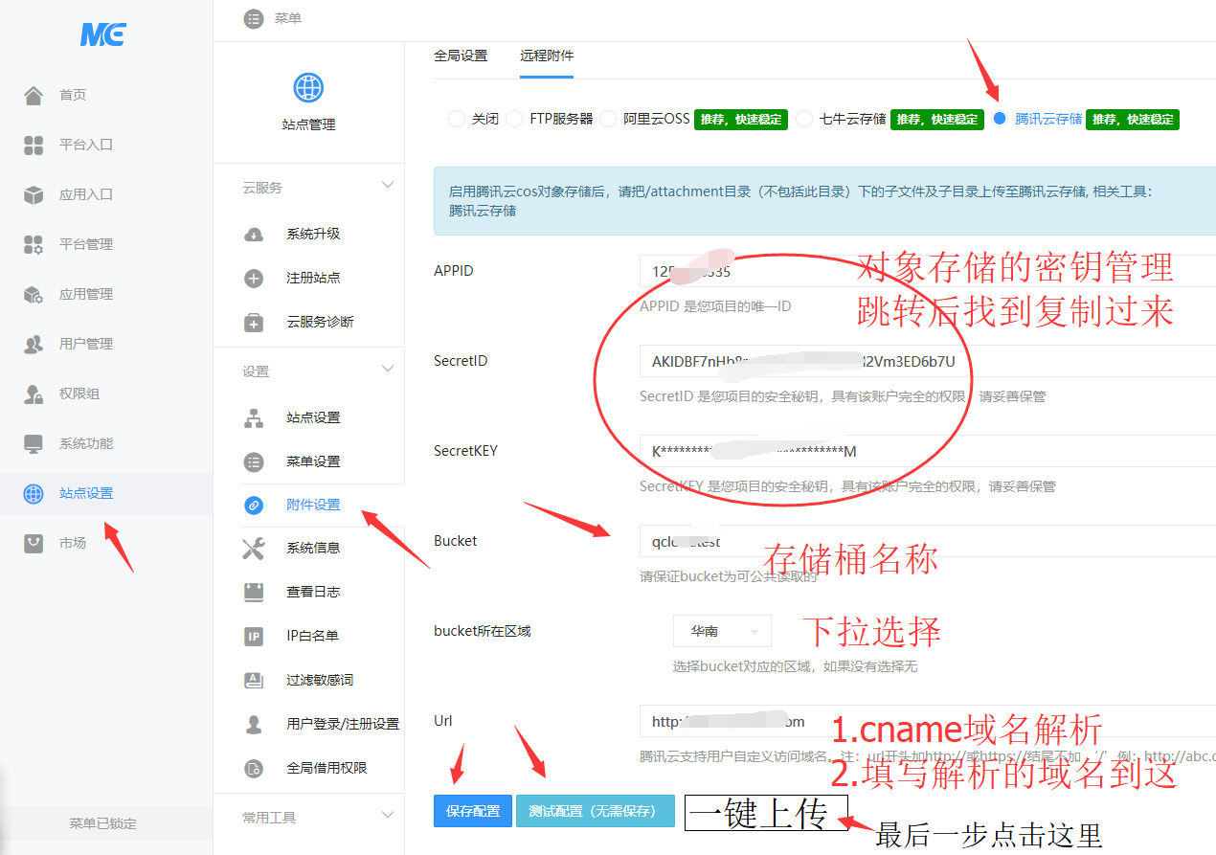
Task: Click the 平台管理 icon
Action: (34, 244)
